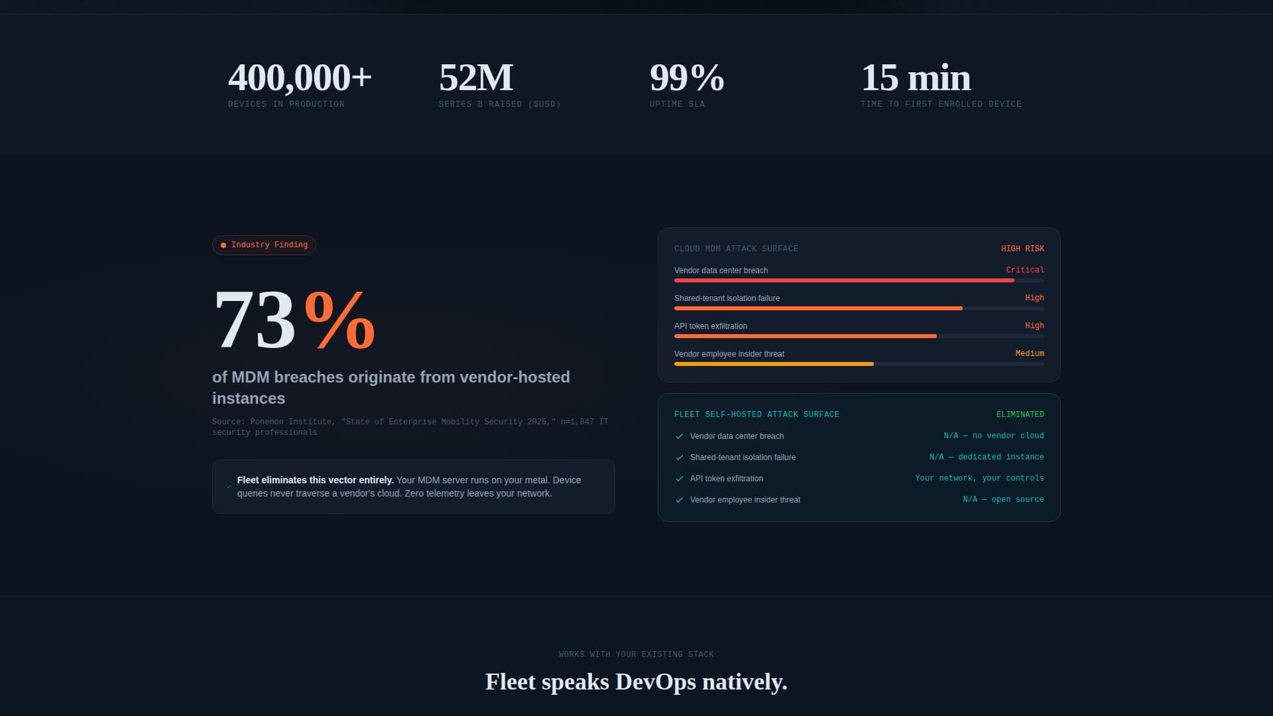Click CLOUD MDM ATTACK SURFACE heading
Screen dimensions: 1273x716
(x=736, y=249)
